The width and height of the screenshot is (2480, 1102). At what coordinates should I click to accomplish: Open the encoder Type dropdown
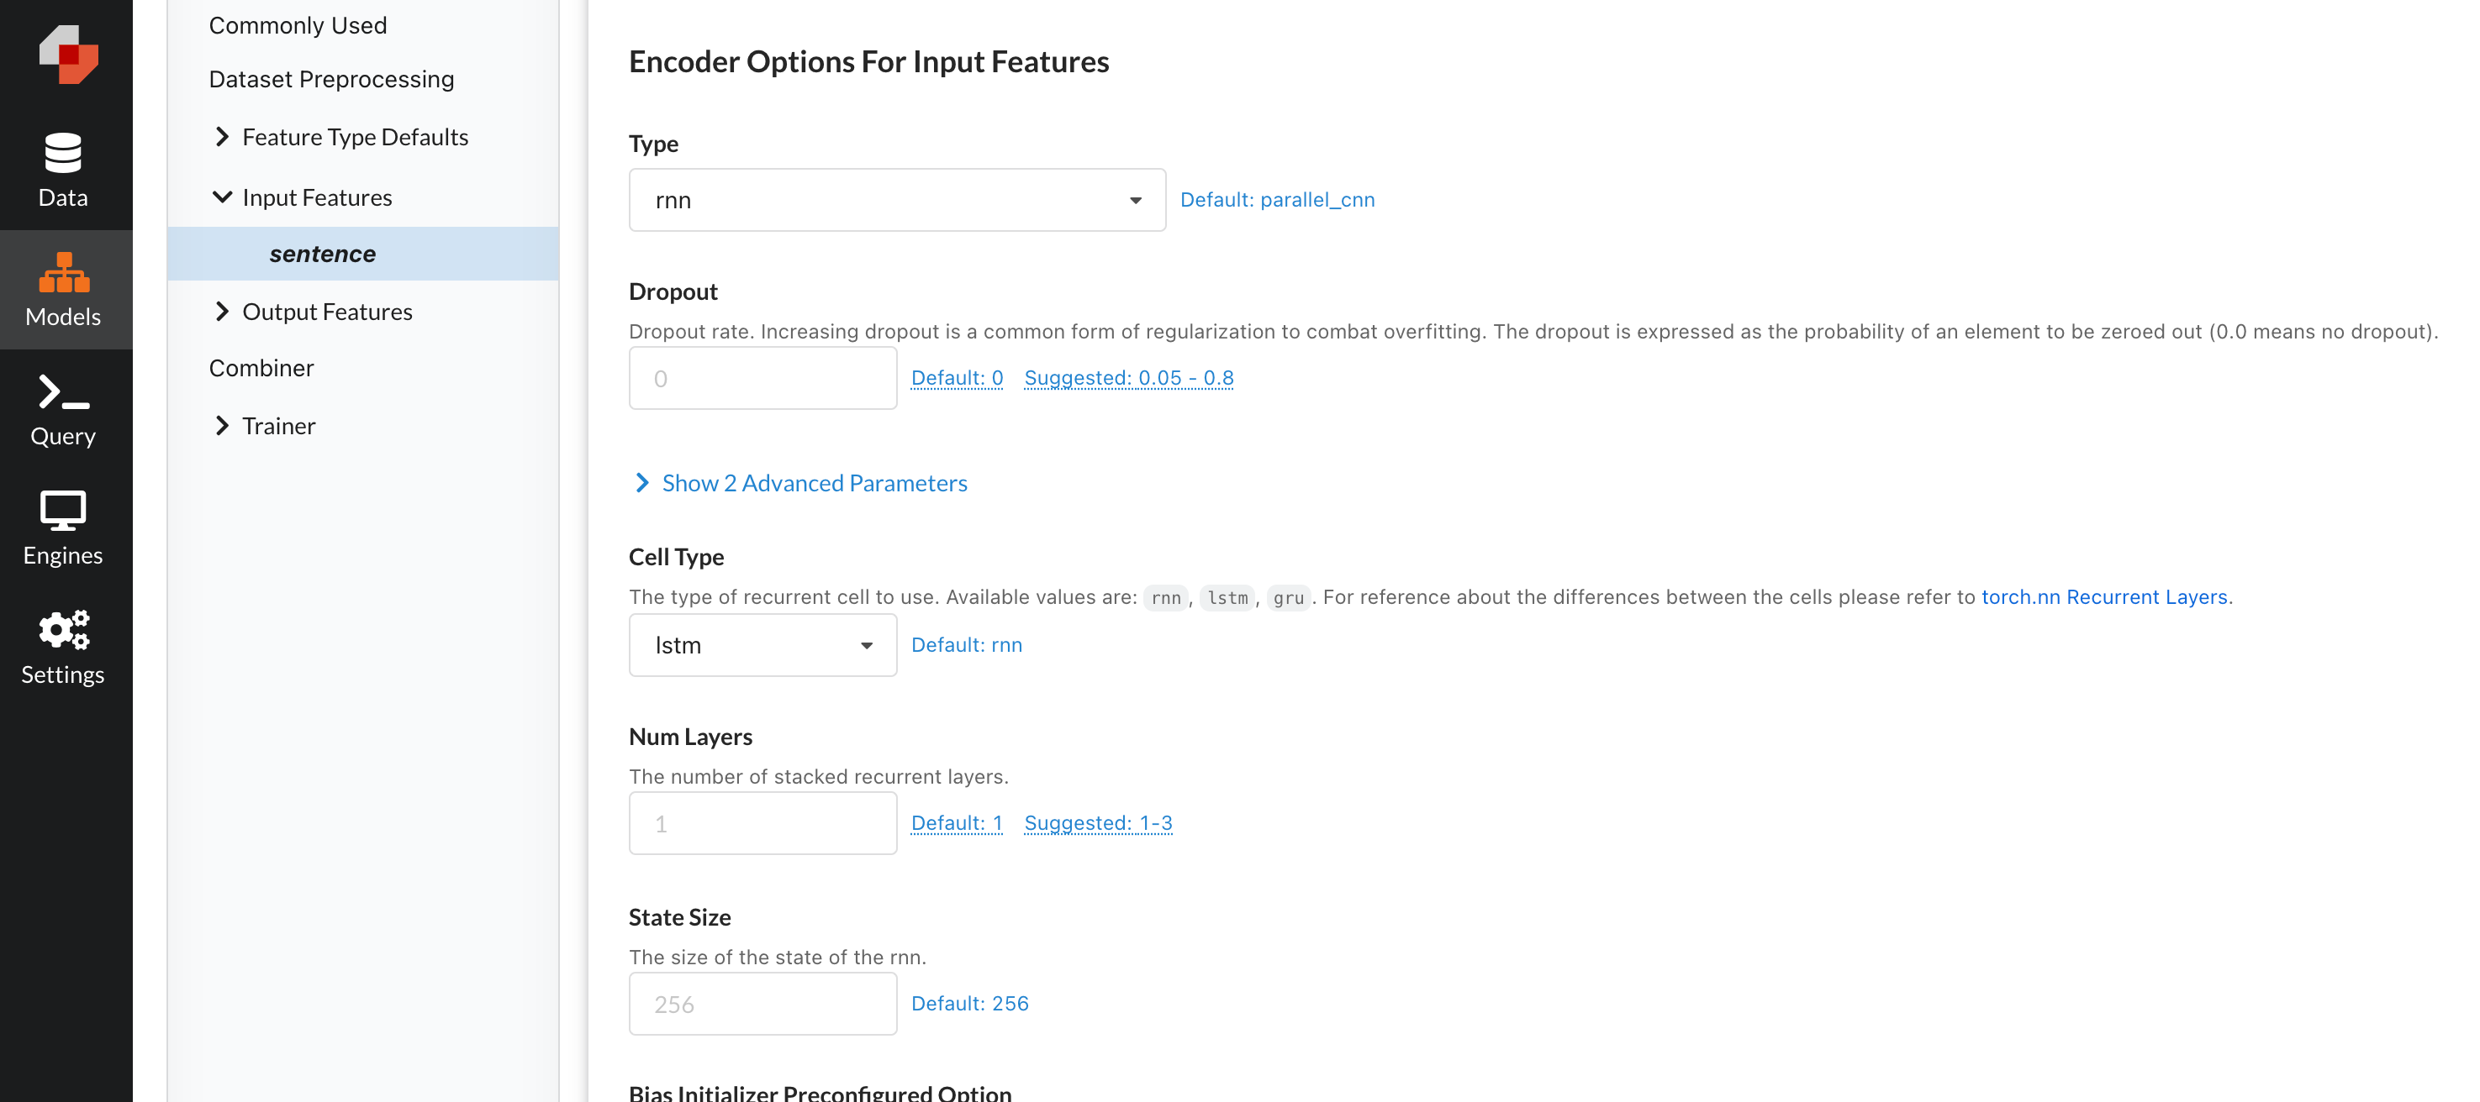click(x=897, y=199)
